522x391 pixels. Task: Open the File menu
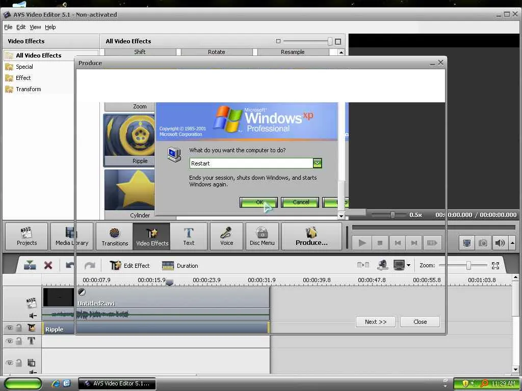point(8,27)
